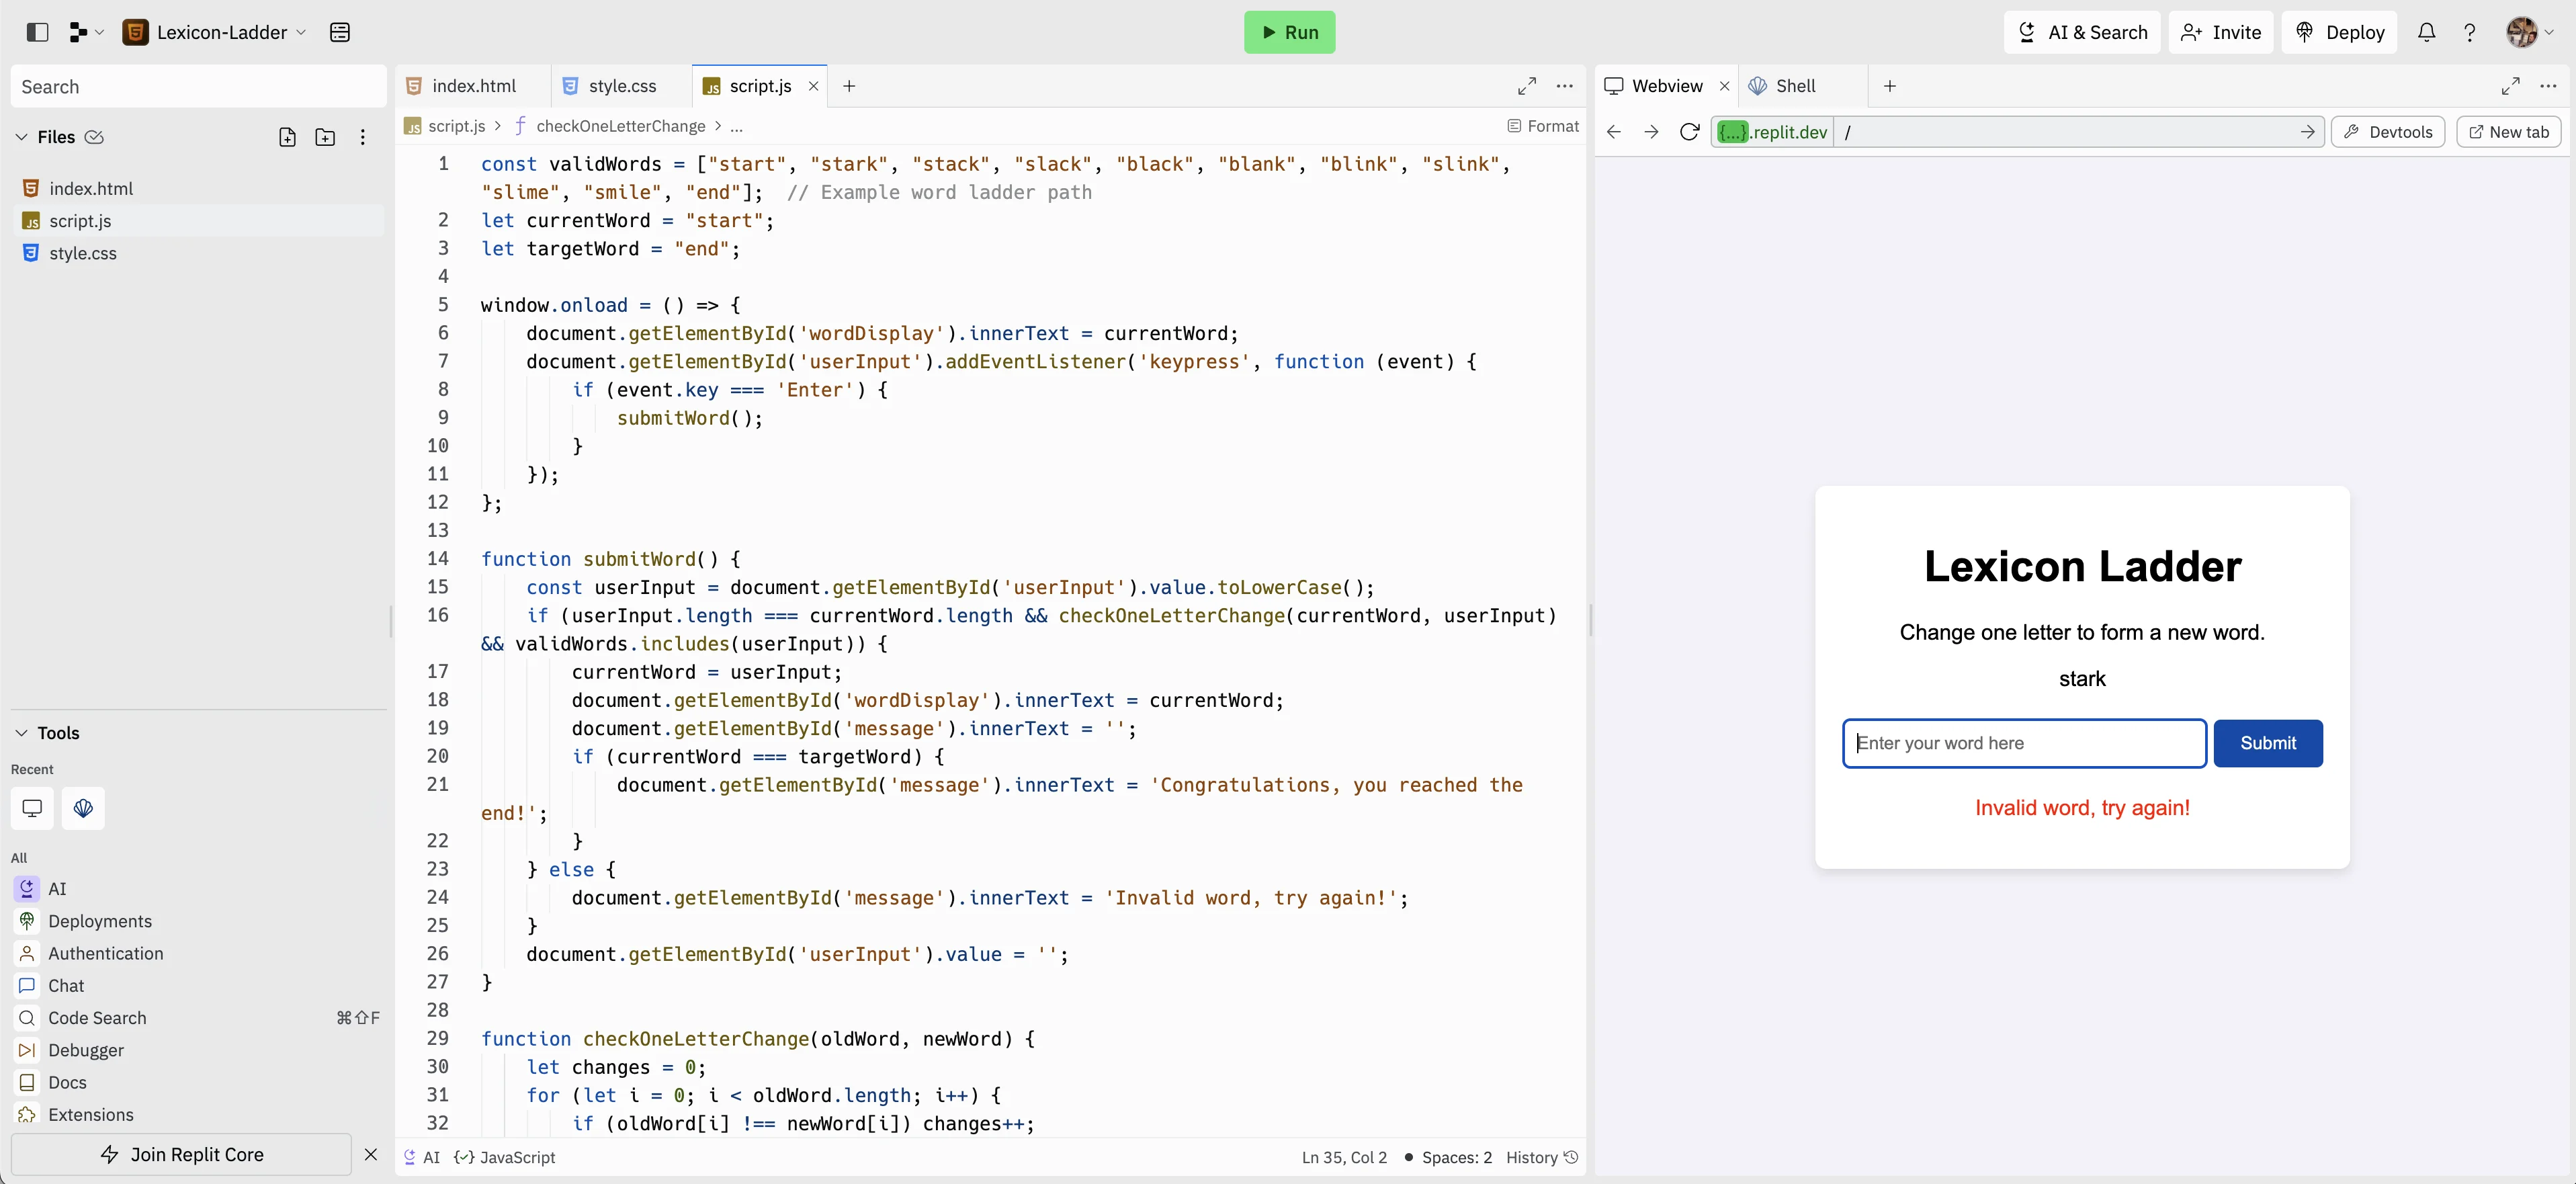This screenshot has height=1184, width=2576.
Task: Click the new file icon in Files
Action: coord(287,137)
